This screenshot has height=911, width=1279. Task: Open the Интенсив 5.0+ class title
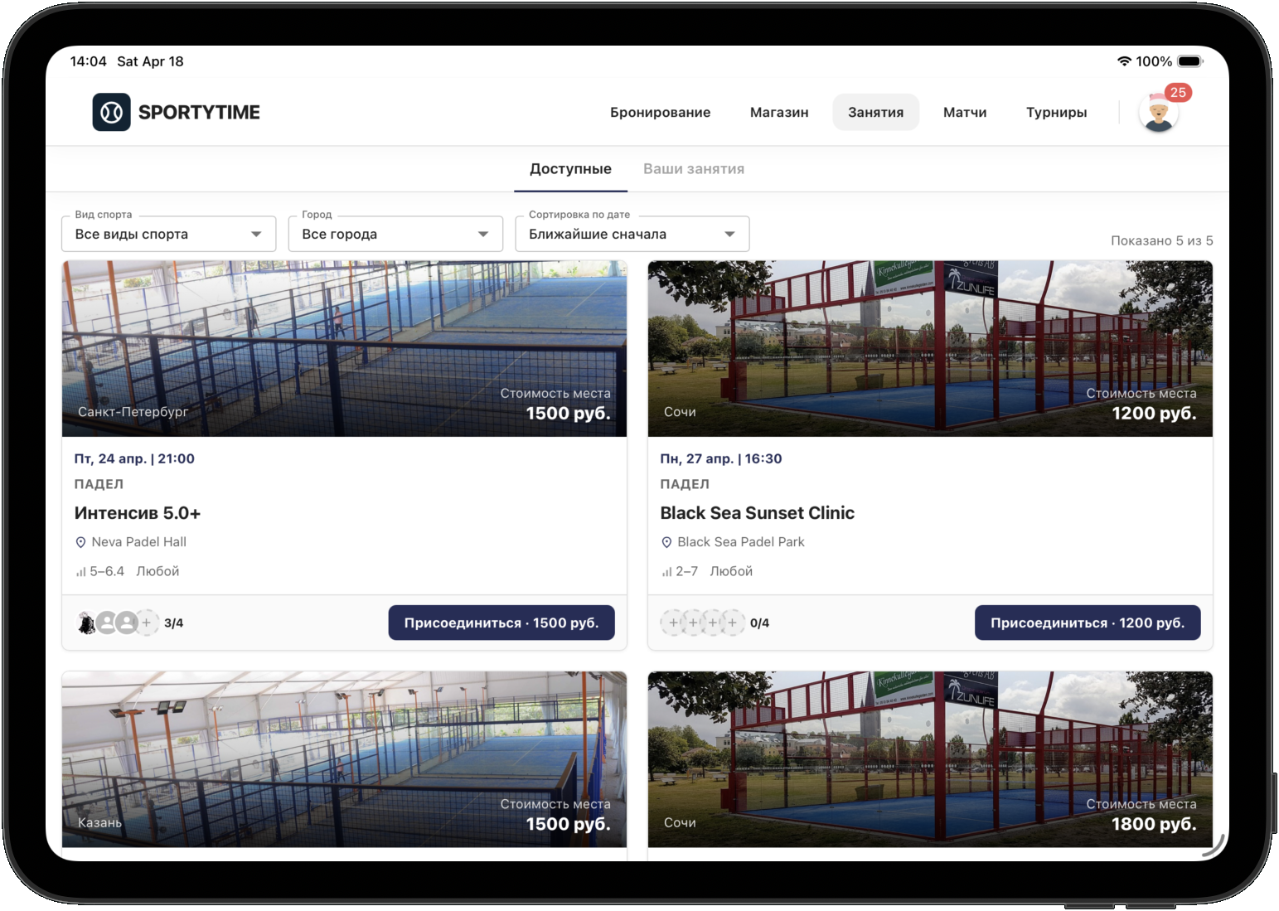(138, 513)
